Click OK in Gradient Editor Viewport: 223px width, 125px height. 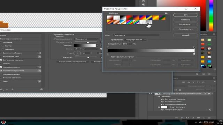tap(186, 15)
